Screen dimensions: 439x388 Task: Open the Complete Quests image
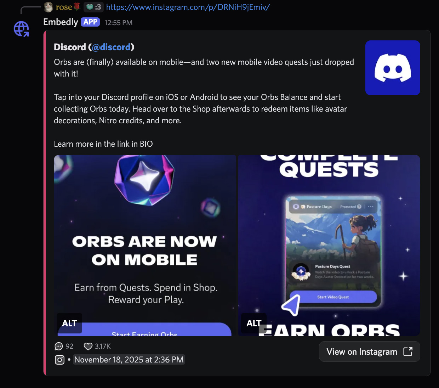[x=329, y=245]
